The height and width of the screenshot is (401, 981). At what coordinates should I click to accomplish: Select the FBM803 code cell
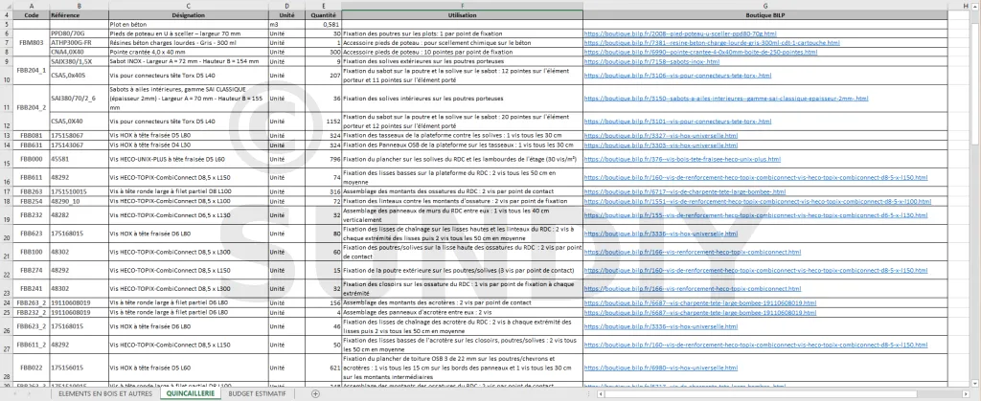[32, 43]
